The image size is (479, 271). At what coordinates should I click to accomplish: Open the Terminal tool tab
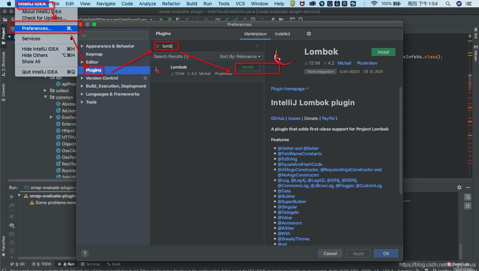90,264
